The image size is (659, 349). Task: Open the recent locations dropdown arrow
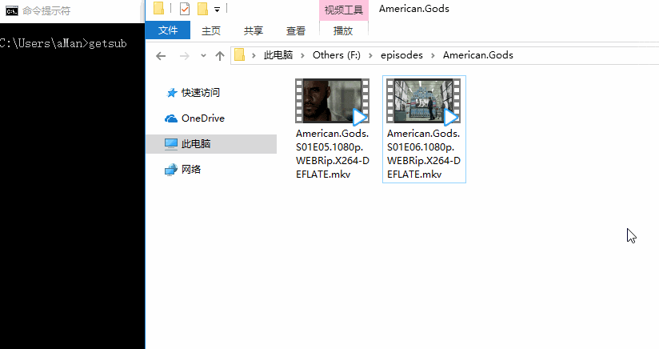203,55
